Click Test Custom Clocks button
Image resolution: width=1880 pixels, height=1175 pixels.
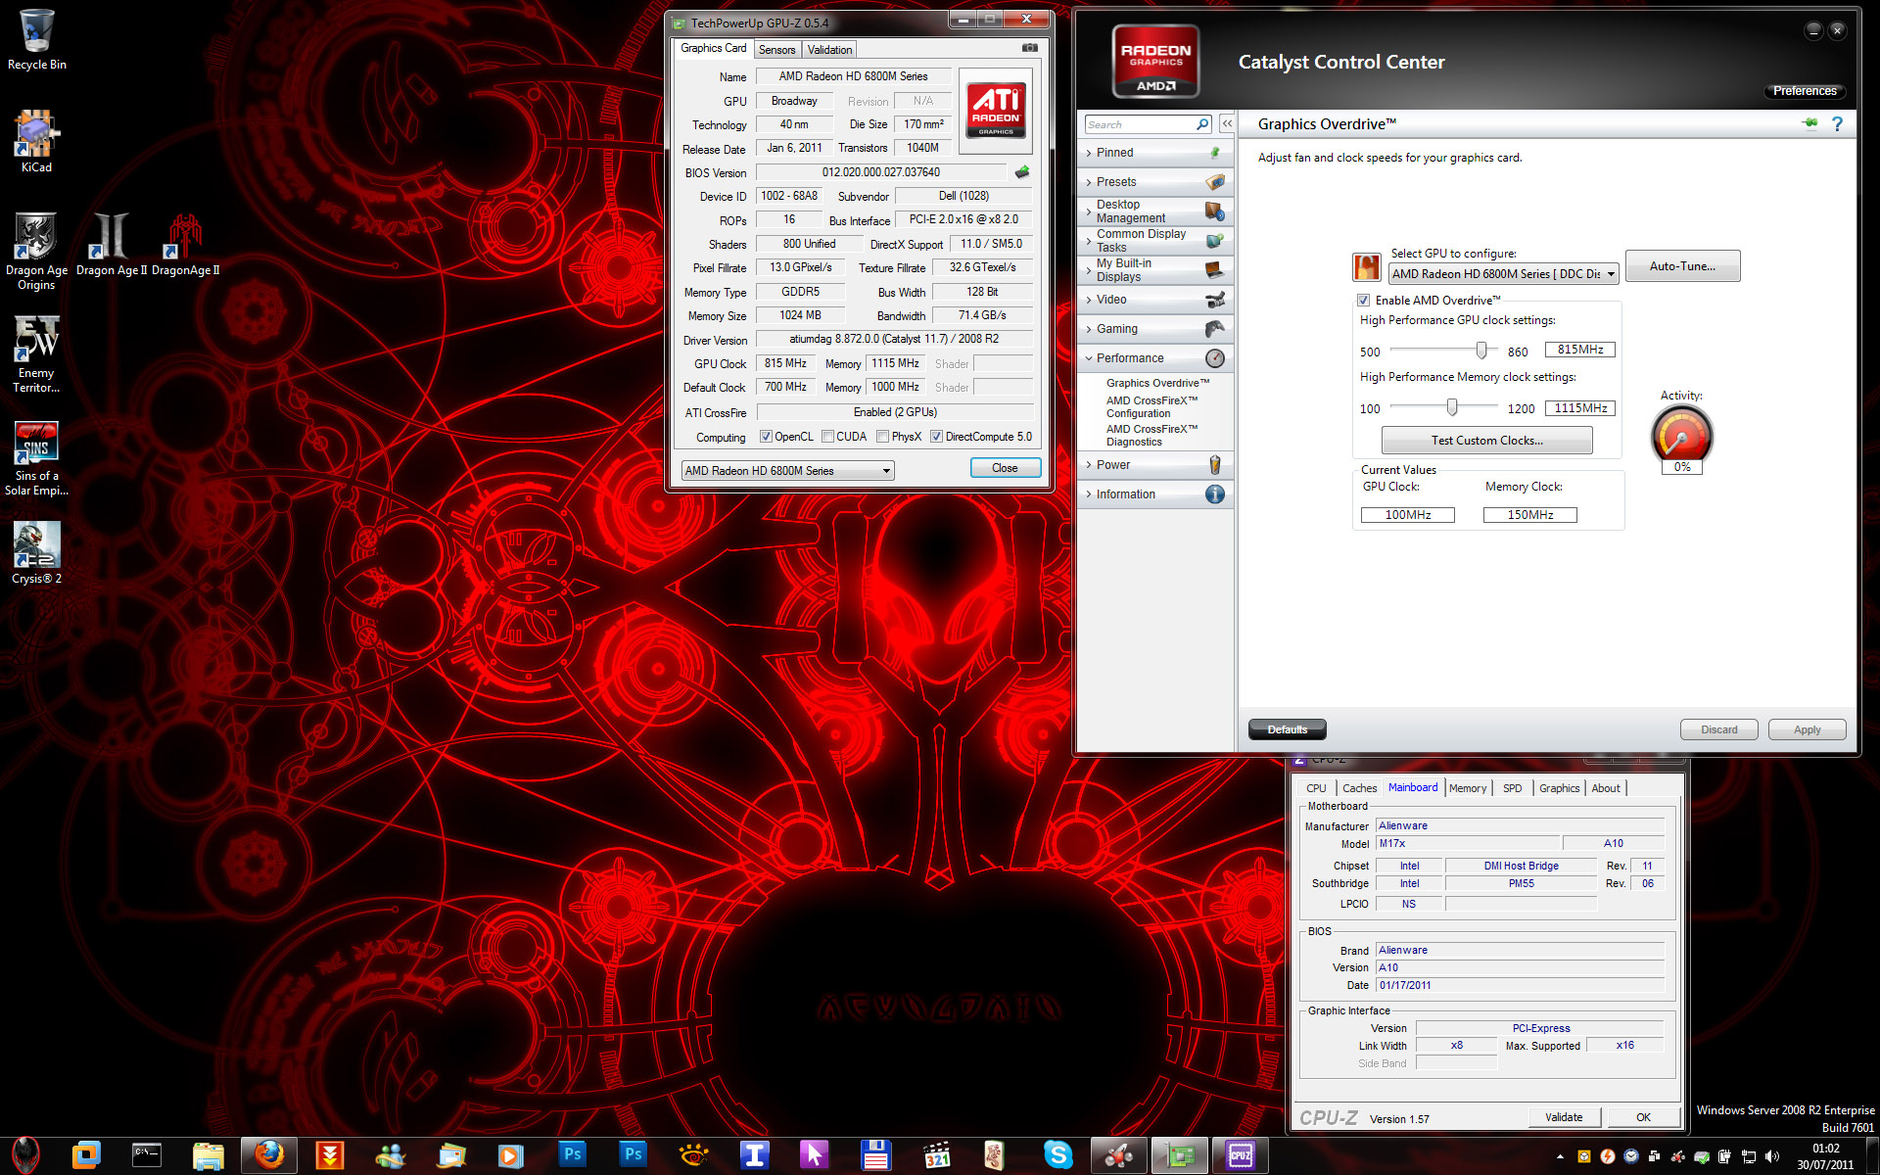[1486, 441]
